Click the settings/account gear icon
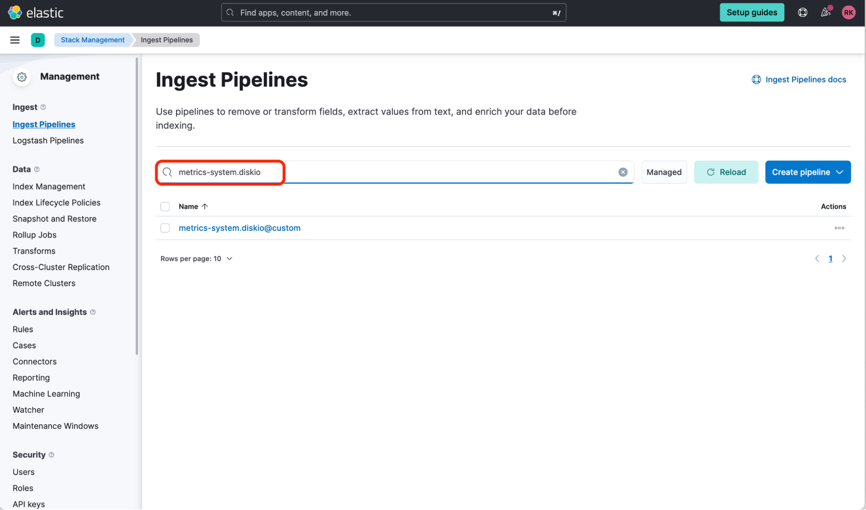866x510 pixels. pyautogui.click(x=22, y=76)
